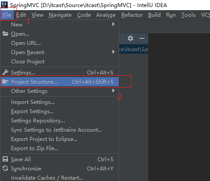The width and height of the screenshot is (210, 181).
Task: Expand the Open Recent submenu arrow
Action: (113, 52)
